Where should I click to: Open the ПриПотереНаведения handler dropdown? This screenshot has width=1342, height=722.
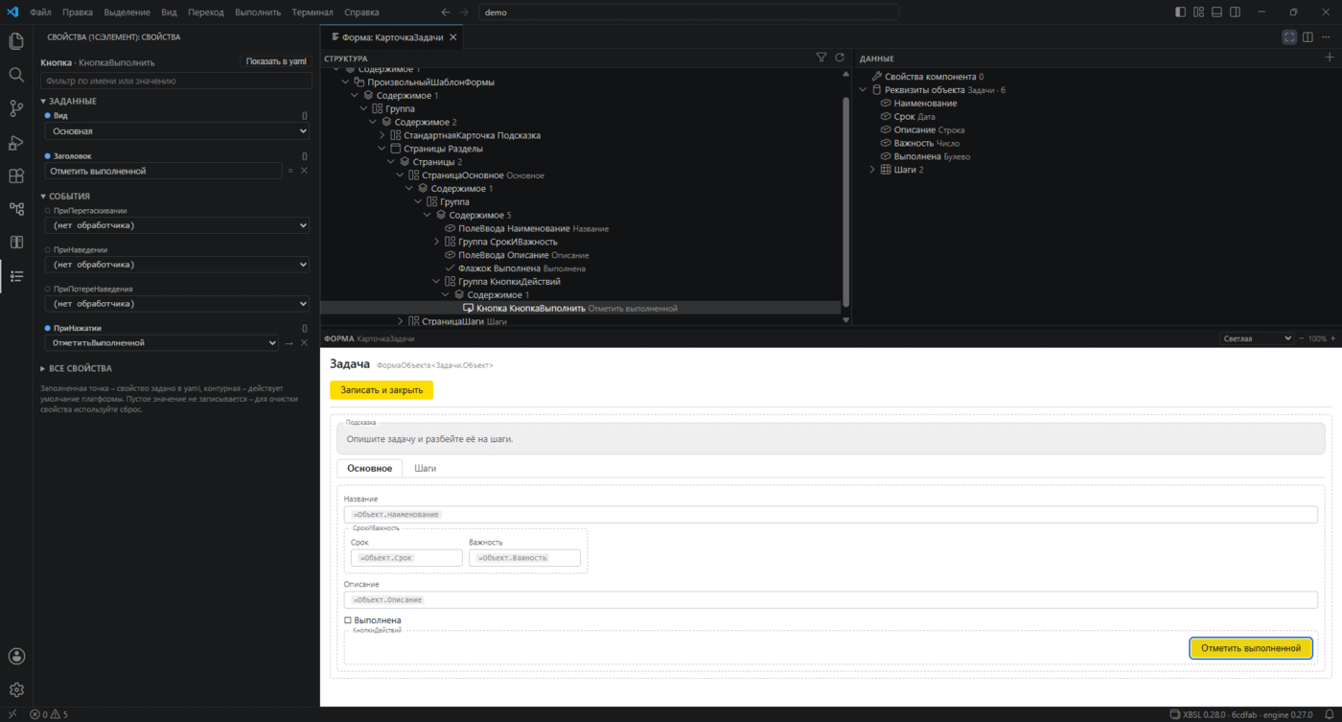(x=176, y=304)
